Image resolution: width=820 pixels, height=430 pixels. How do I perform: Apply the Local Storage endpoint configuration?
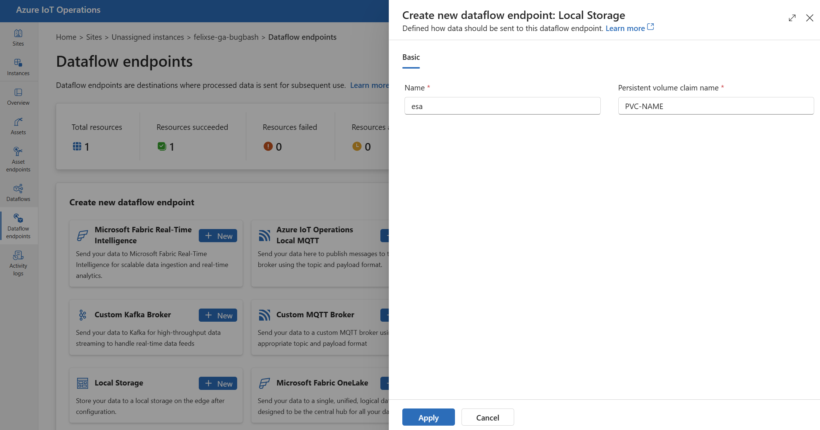pos(428,417)
